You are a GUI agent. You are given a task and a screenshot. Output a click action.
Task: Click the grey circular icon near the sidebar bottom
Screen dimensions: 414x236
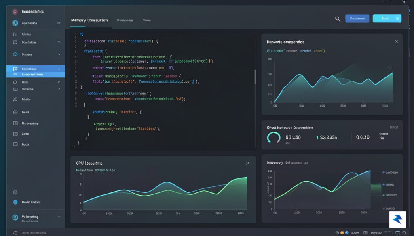15,192
